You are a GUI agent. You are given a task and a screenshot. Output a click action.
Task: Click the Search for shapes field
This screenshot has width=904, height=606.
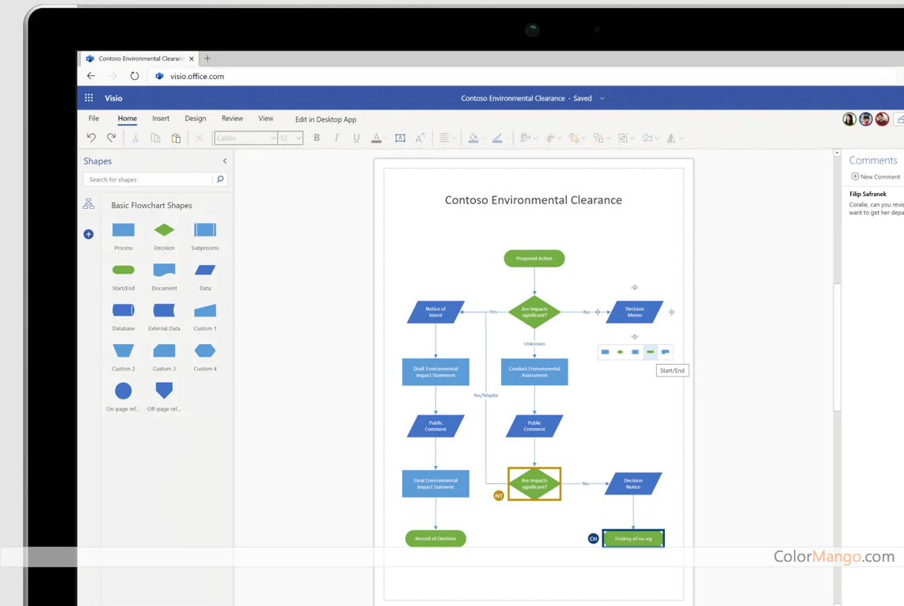point(148,180)
